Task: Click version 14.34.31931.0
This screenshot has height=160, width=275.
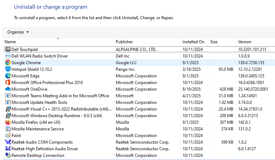Action: [250, 109]
